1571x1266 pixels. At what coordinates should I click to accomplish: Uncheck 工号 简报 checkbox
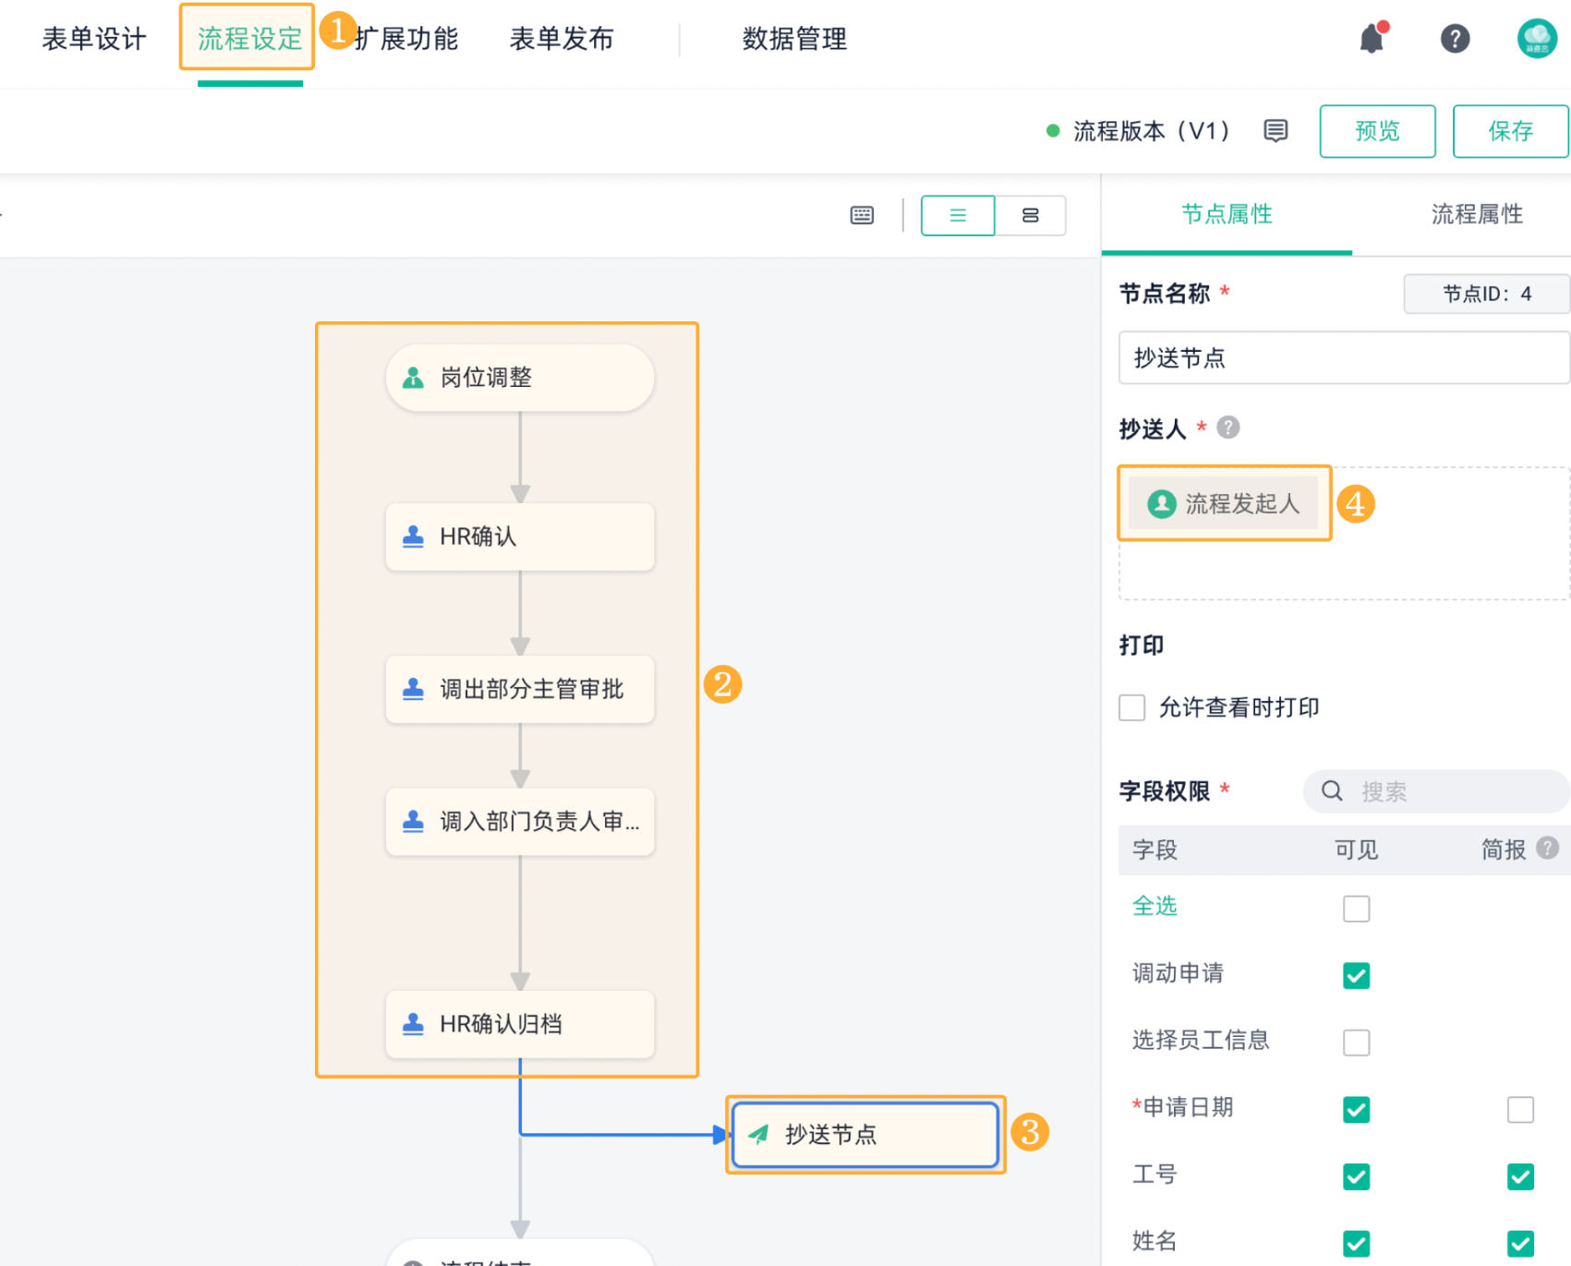click(1520, 1176)
